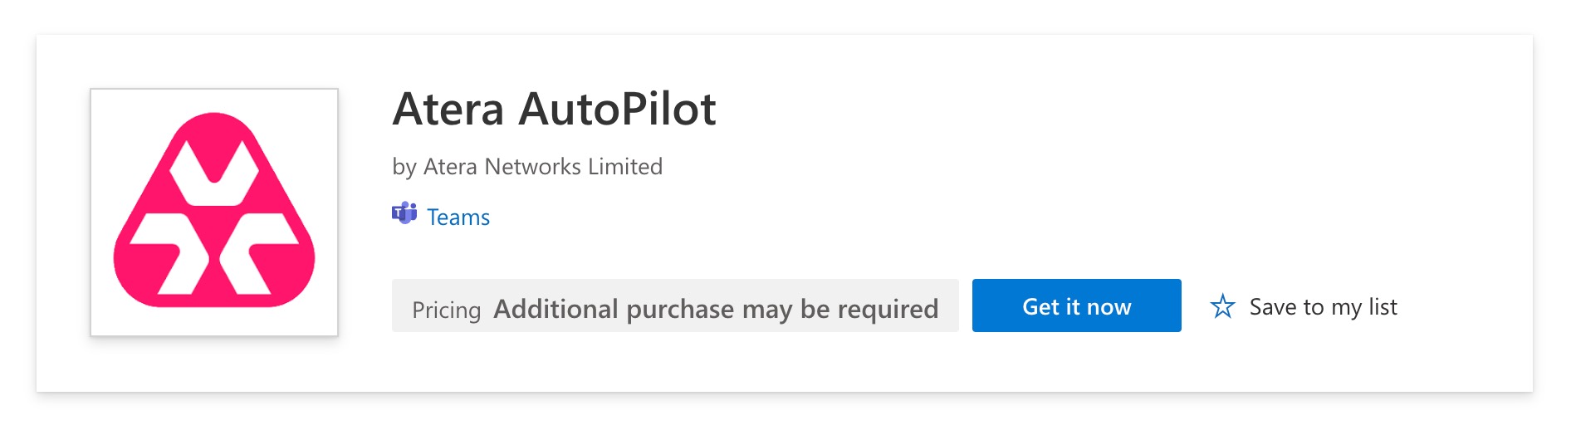
Task: Click the Save to my list text
Action: [1323, 307]
